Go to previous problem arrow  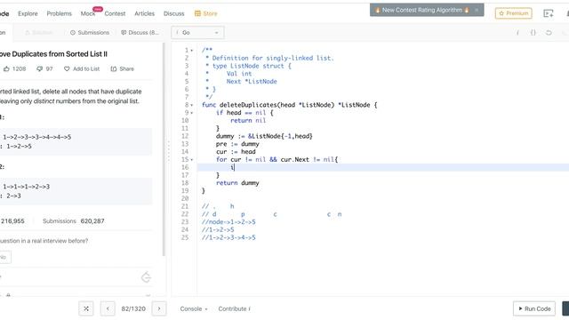pos(108,308)
